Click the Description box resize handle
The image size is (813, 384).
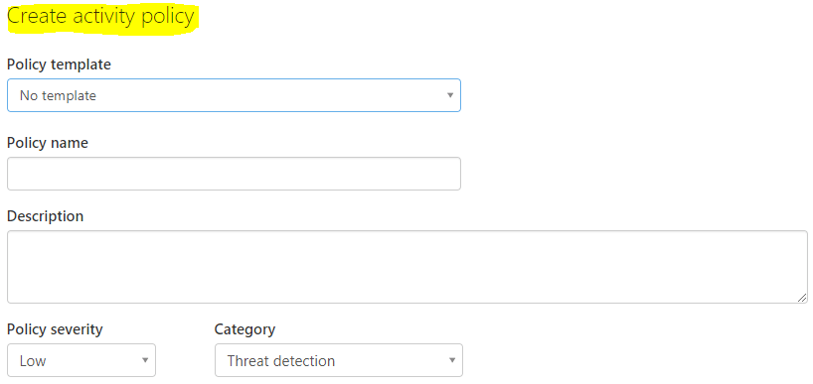click(802, 297)
